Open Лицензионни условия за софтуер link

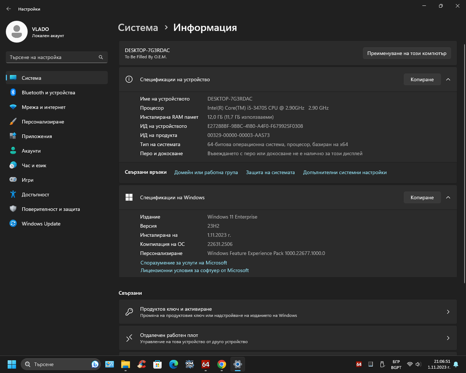pos(195,270)
